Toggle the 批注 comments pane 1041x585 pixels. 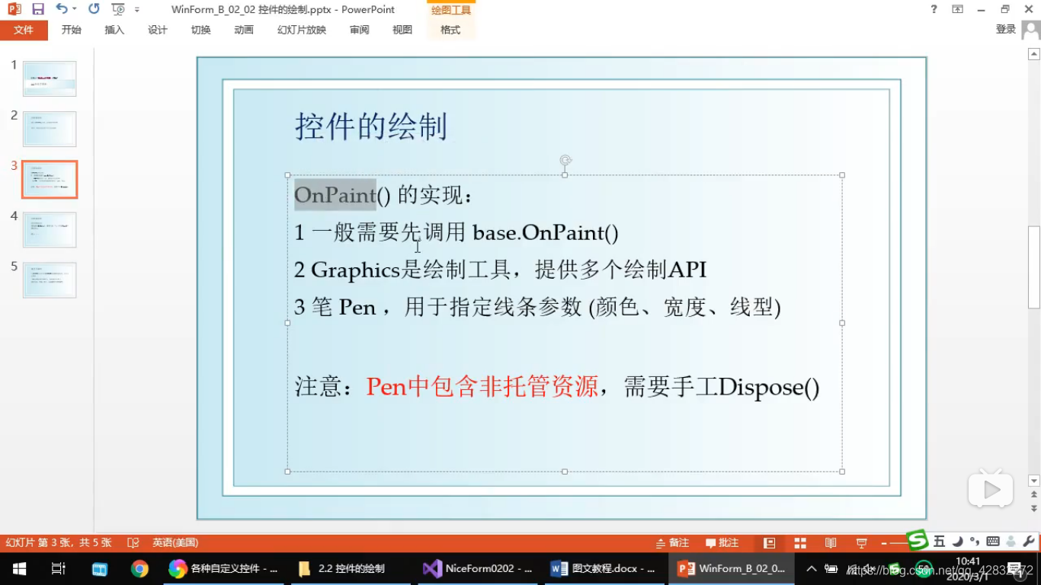(x=722, y=543)
